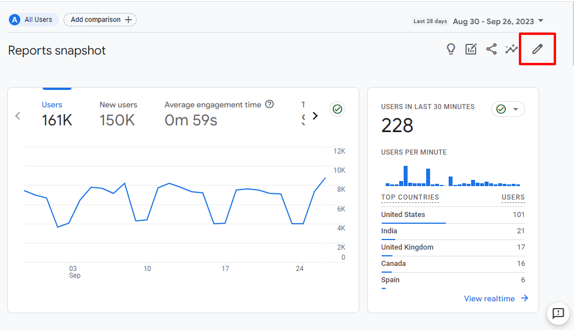This screenshot has height=330, width=574.
Task: Click the data quality checkmark on metrics card
Action: coord(337,109)
